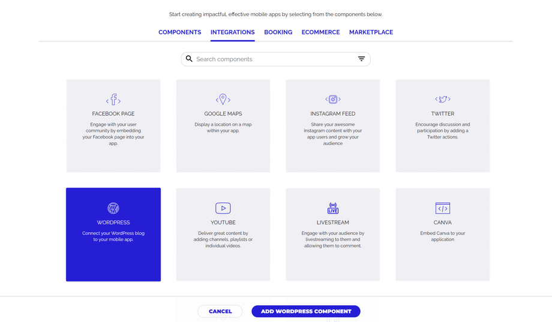Go to the Ecommerce tab
The width and height of the screenshot is (552, 322).
[320, 32]
